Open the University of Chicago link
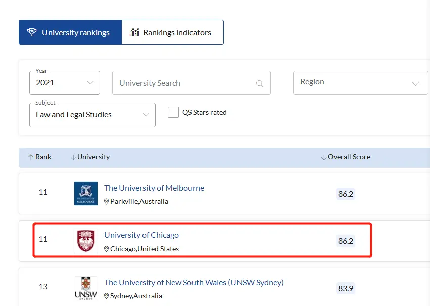430x306 pixels. tap(141, 235)
